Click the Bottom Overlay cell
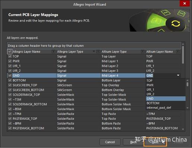 point(123,90)
